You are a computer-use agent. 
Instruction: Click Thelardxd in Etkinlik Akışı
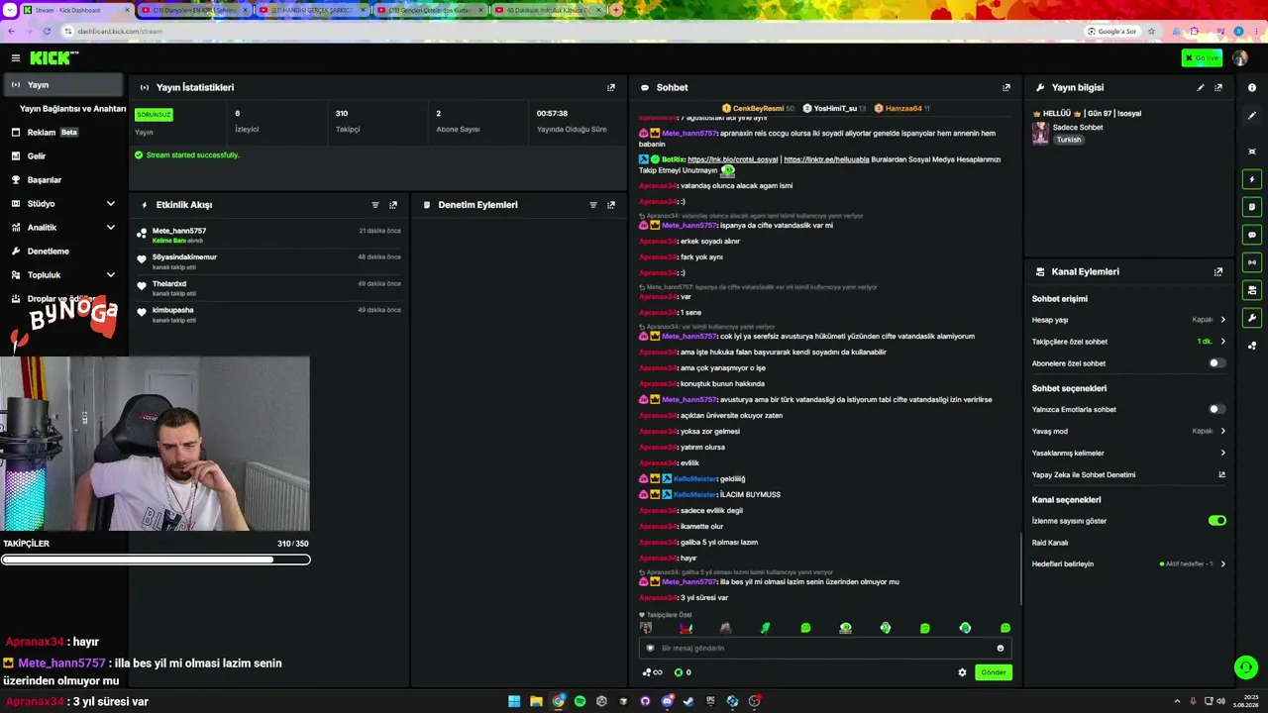[x=169, y=284]
